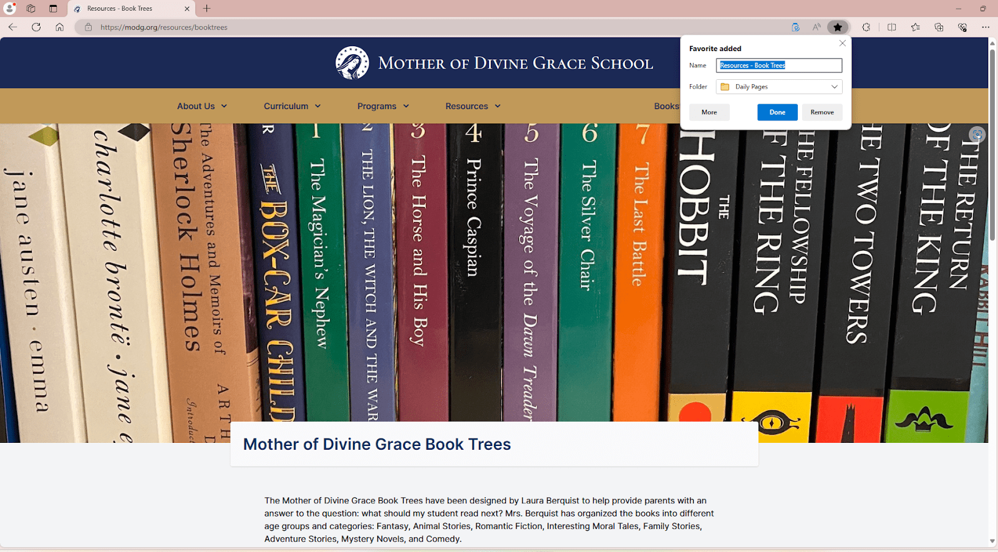998x552 pixels.
Task: Click the browser back arrow
Action: click(x=12, y=27)
